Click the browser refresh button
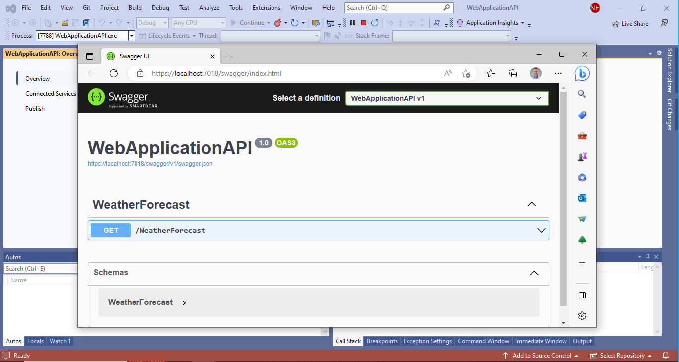This screenshot has width=679, height=362. click(114, 73)
